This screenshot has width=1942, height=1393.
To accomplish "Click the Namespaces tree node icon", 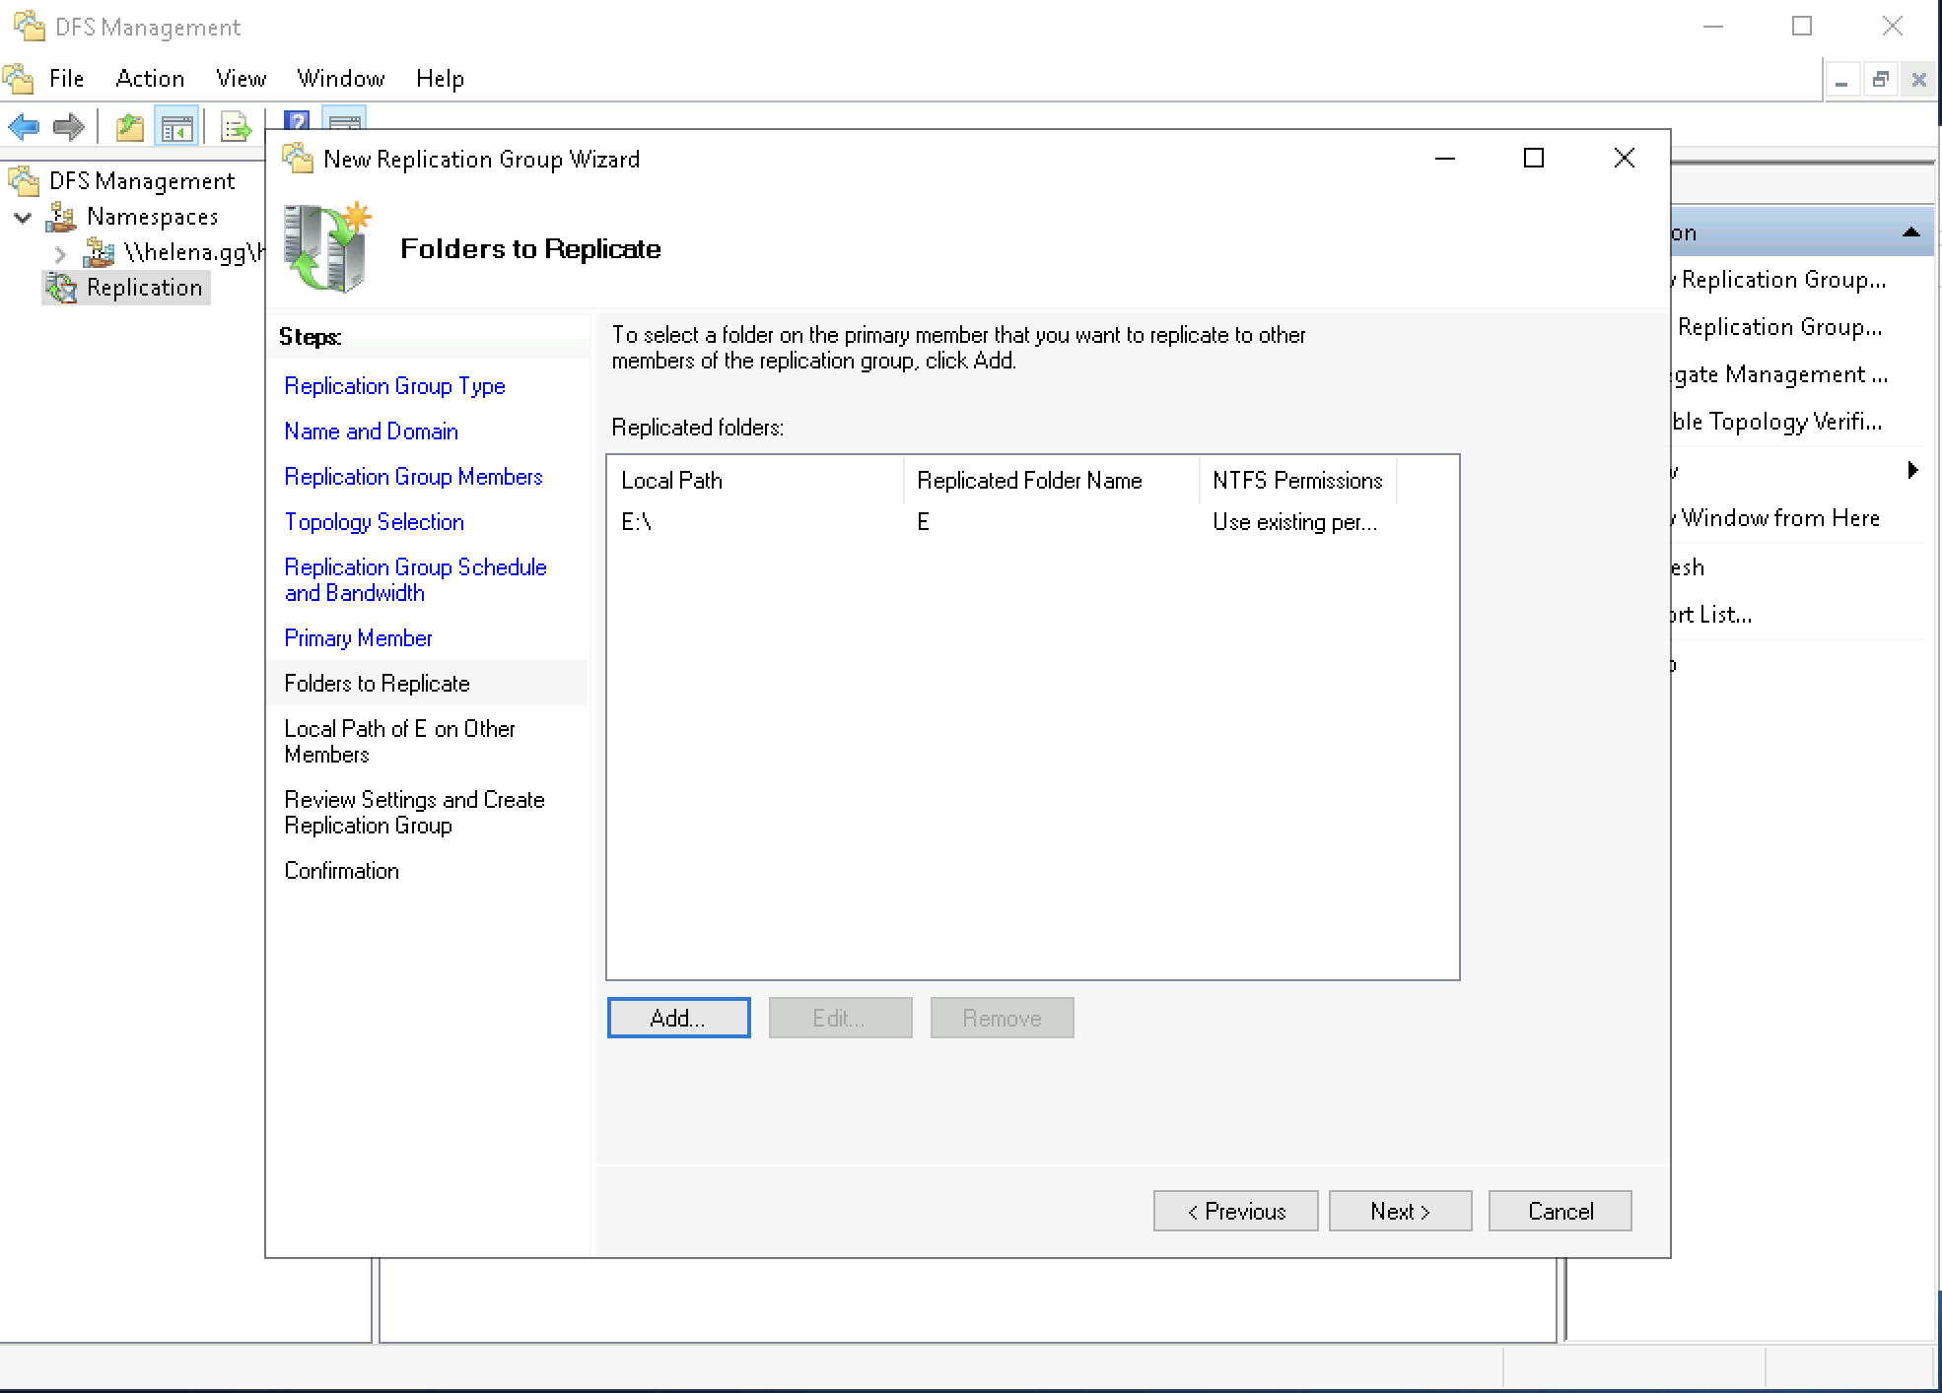I will [x=61, y=217].
